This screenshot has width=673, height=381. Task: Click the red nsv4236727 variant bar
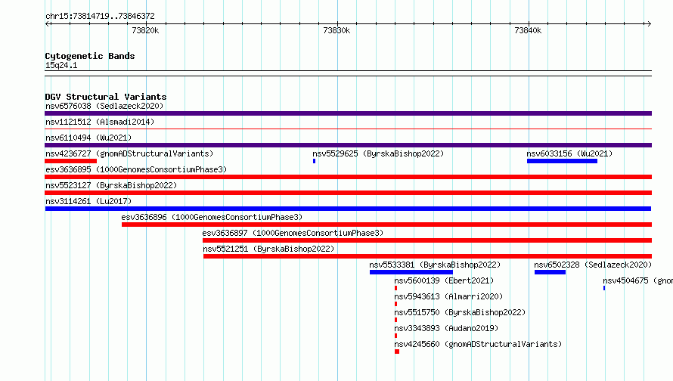click(71, 161)
